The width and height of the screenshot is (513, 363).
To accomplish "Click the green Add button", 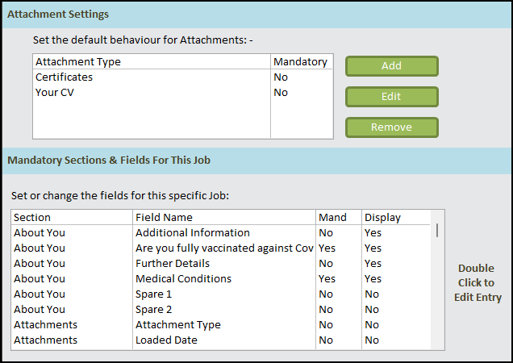I will [x=391, y=66].
